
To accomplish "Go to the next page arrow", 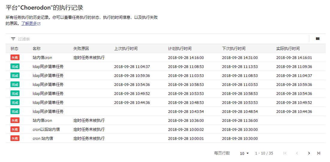I will [309, 153].
